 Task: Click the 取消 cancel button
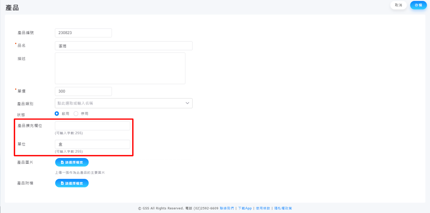pos(398,5)
